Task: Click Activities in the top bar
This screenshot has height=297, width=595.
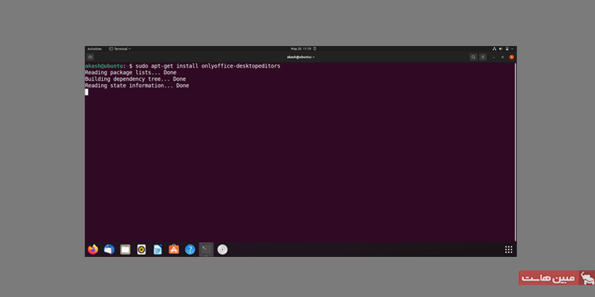Action: point(94,48)
